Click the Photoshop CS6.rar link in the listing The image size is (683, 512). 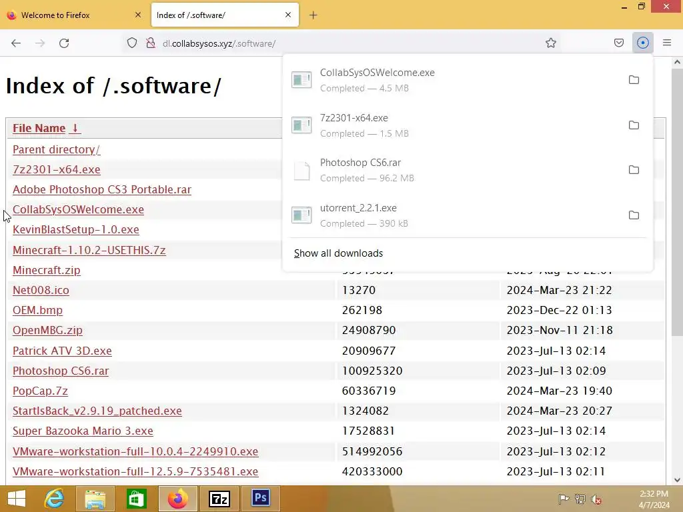click(x=61, y=371)
